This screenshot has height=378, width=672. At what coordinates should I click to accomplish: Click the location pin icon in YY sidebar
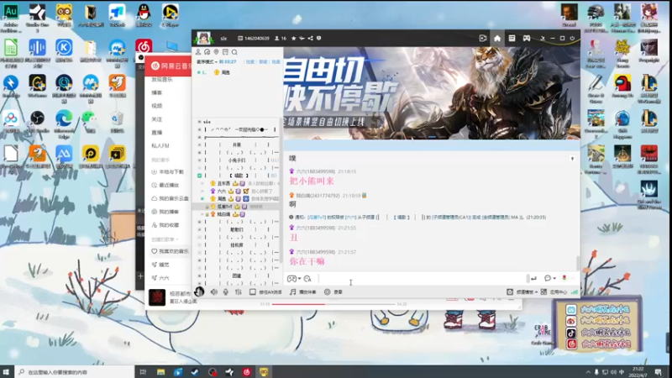pyautogui.click(x=216, y=52)
